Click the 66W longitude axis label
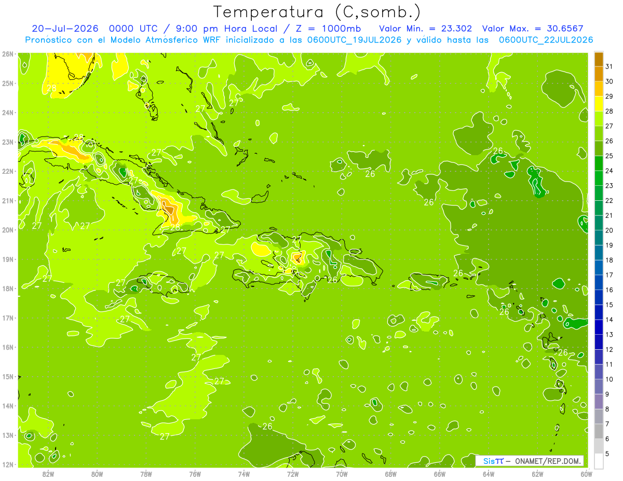 [440, 474]
